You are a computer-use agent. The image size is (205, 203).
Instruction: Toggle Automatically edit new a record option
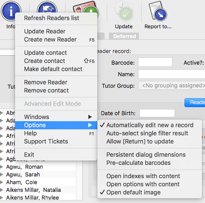point(150,125)
